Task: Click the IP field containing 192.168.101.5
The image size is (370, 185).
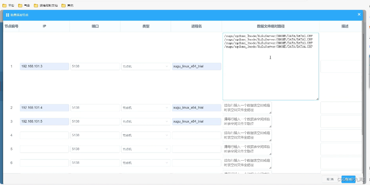Action: (x=44, y=121)
